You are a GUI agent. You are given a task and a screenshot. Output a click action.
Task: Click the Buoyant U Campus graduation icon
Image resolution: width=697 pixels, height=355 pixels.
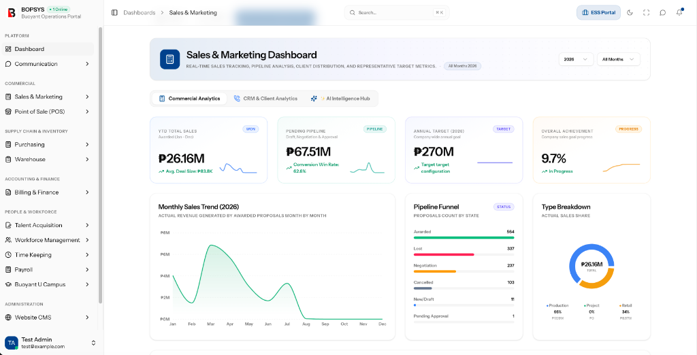point(8,284)
